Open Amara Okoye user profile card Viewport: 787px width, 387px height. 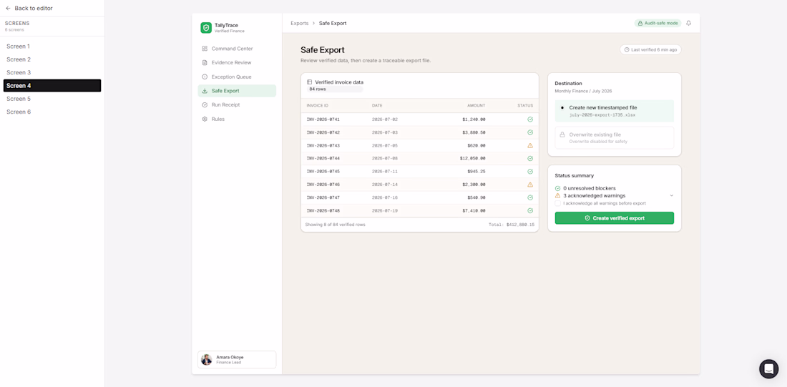pos(237,359)
